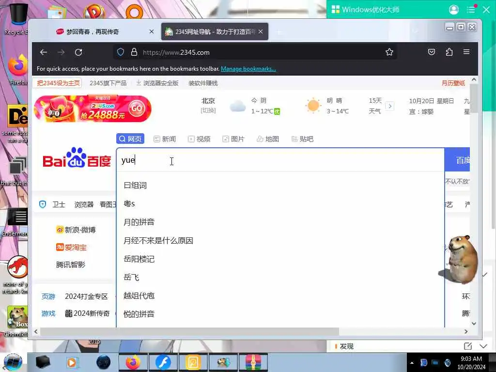Open the Manage bookmarks link

click(x=248, y=69)
